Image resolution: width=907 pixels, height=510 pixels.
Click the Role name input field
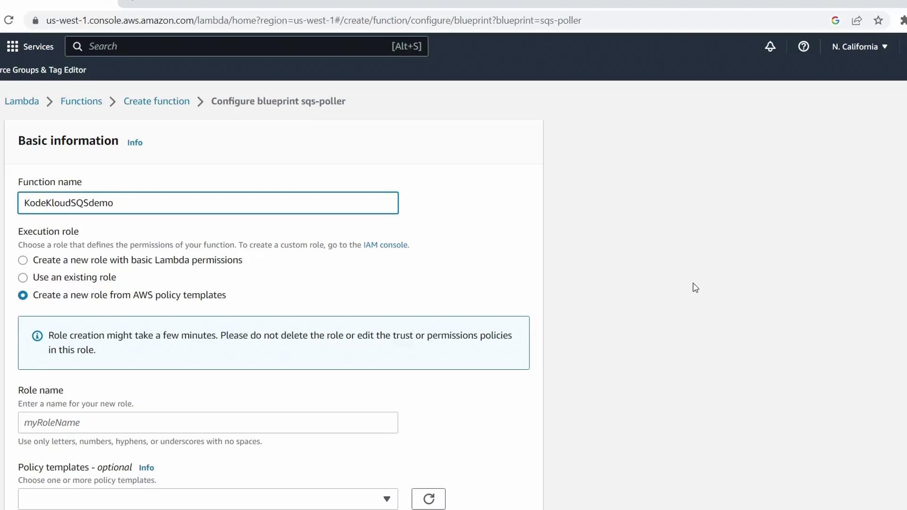point(208,423)
